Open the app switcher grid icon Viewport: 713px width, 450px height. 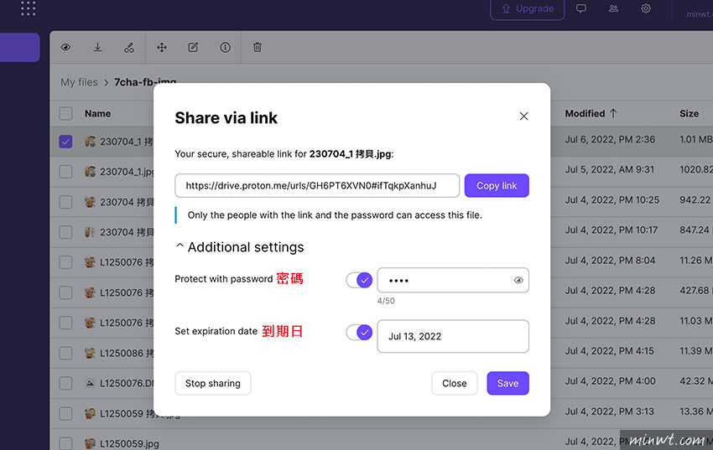(x=28, y=9)
